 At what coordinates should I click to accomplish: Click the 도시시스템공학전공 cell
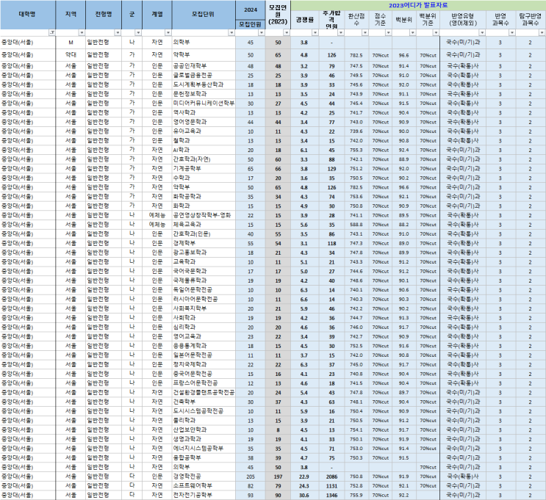pos(204,411)
